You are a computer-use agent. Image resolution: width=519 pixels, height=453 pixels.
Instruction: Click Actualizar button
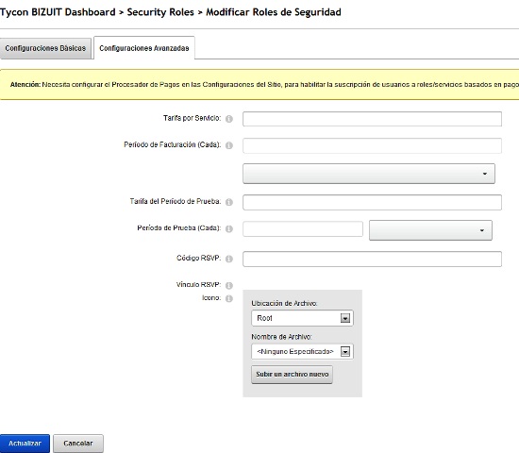pyautogui.click(x=25, y=444)
